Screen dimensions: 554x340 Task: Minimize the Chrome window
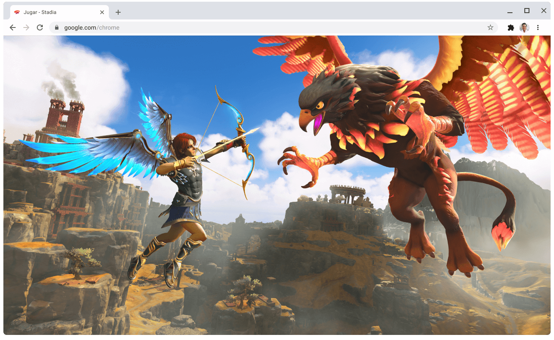pyautogui.click(x=510, y=11)
